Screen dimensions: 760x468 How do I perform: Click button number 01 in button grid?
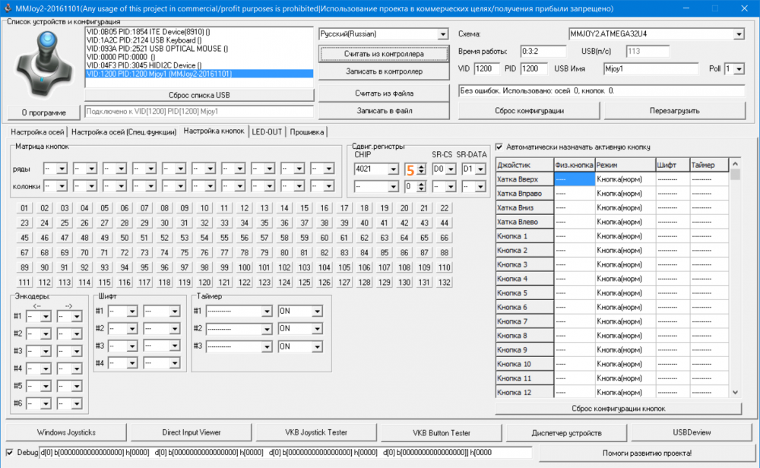[25, 208]
